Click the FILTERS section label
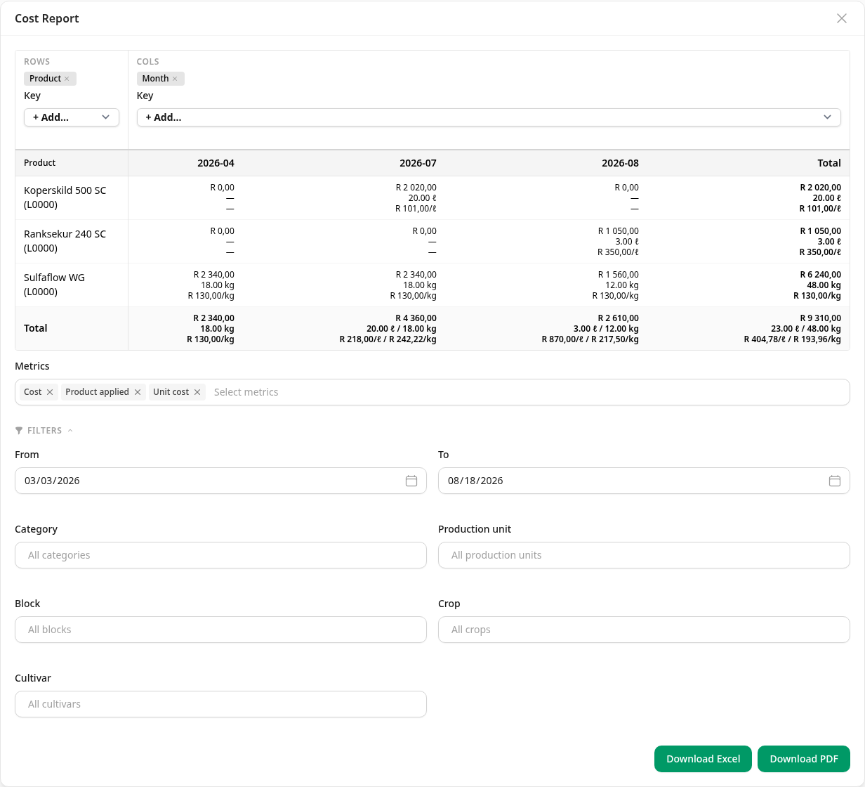The height and width of the screenshot is (787, 865). tap(44, 431)
